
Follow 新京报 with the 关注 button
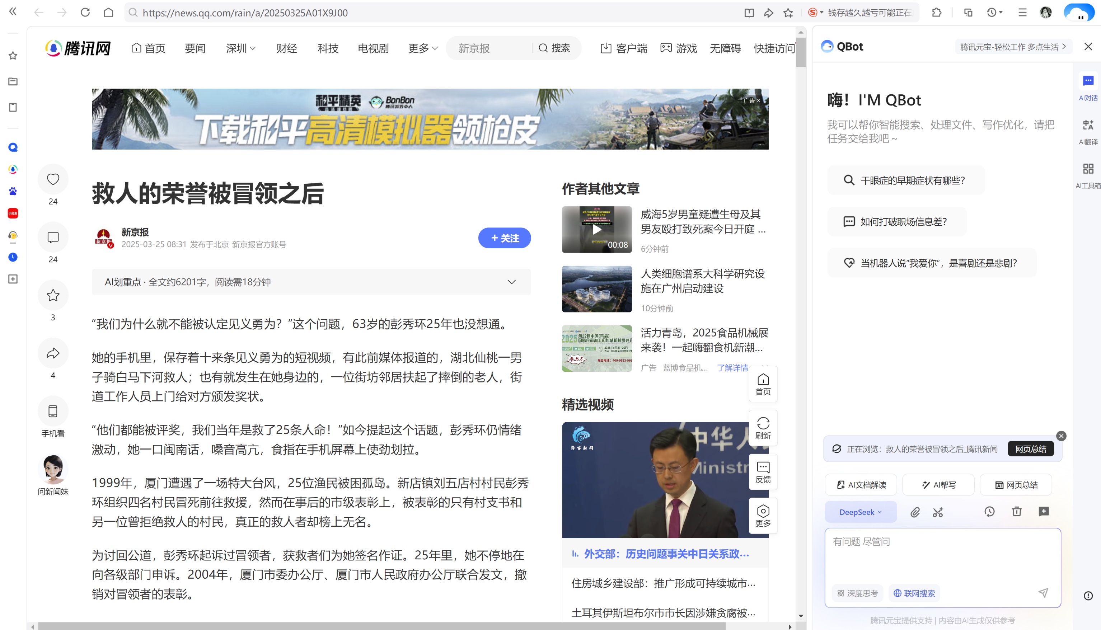coord(504,238)
